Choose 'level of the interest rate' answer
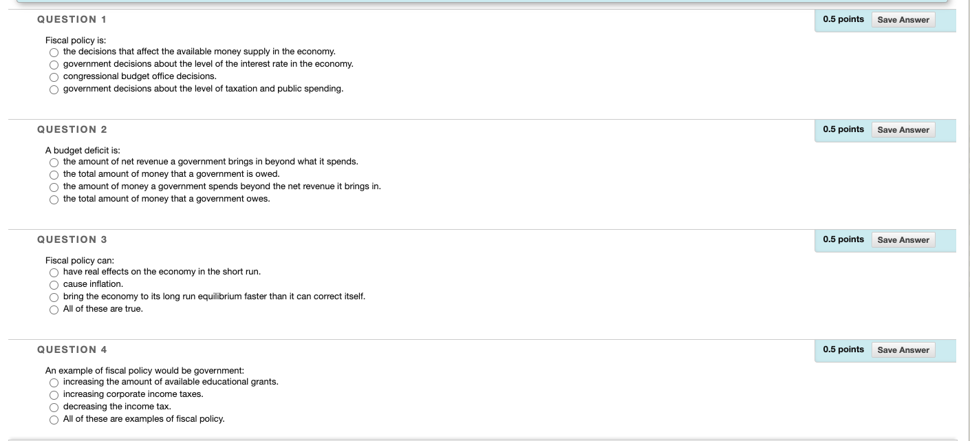The height and width of the screenshot is (441, 970). click(54, 65)
